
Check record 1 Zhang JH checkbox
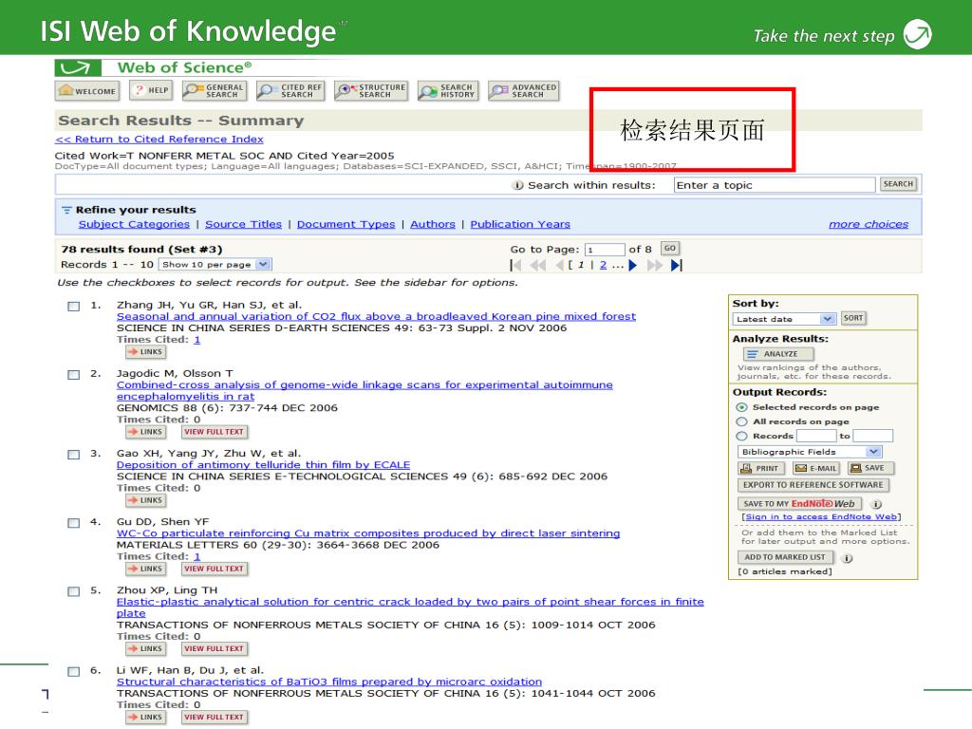(74, 307)
